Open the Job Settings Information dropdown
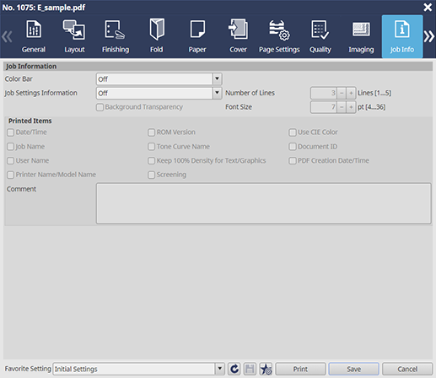The height and width of the screenshot is (378, 436). [x=217, y=93]
